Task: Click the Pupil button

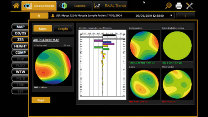Action: (41, 100)
